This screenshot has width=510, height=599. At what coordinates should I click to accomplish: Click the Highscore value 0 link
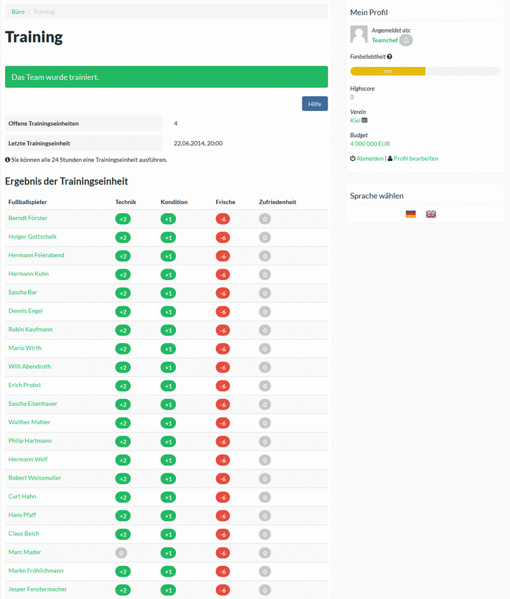click(352, 97)
